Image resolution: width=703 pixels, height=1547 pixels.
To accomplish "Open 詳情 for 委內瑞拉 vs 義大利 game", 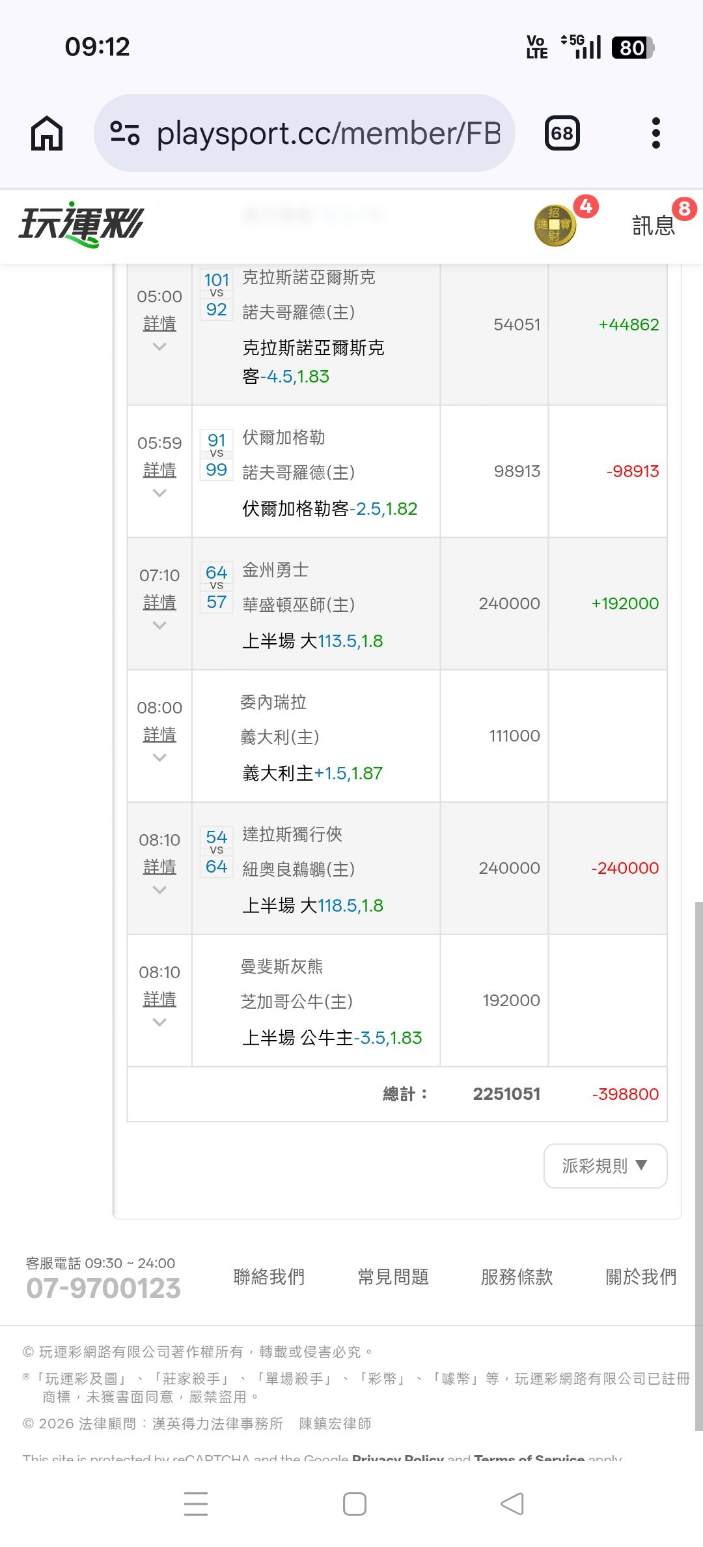I will [x=159, y=734].
